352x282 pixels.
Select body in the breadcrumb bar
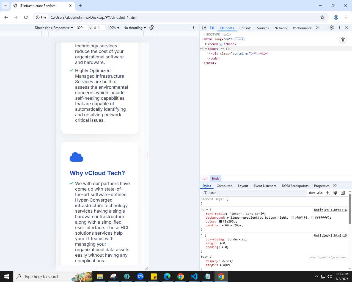pyautogui.click(x=216, y=178)
